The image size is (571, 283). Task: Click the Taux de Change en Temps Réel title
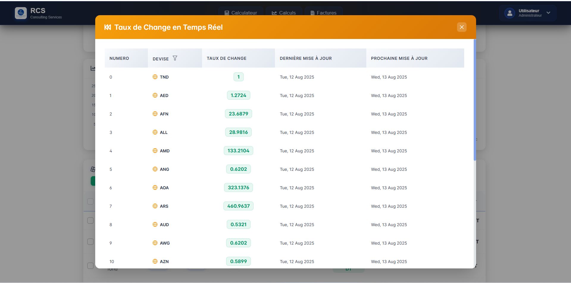(x=168, y=27)
